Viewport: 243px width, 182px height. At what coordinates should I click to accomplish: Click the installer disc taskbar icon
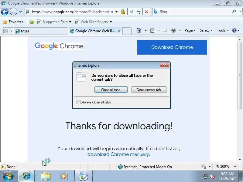[83, 176]
